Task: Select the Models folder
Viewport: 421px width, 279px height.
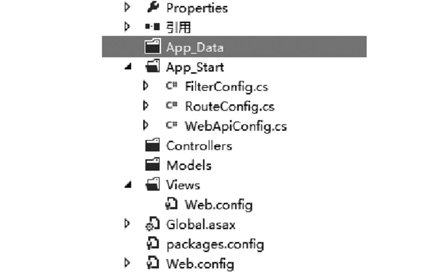Action: click(x=188, y=165)
